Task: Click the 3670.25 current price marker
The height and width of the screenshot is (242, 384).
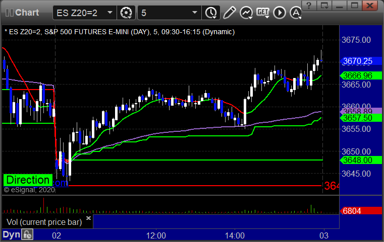Action: (x=361, y=61)
